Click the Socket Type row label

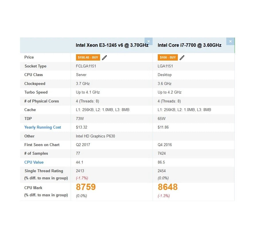tap(36, 66)
